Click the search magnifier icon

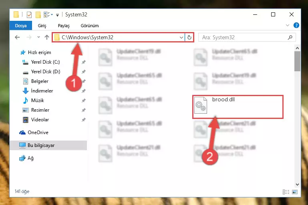290,37
